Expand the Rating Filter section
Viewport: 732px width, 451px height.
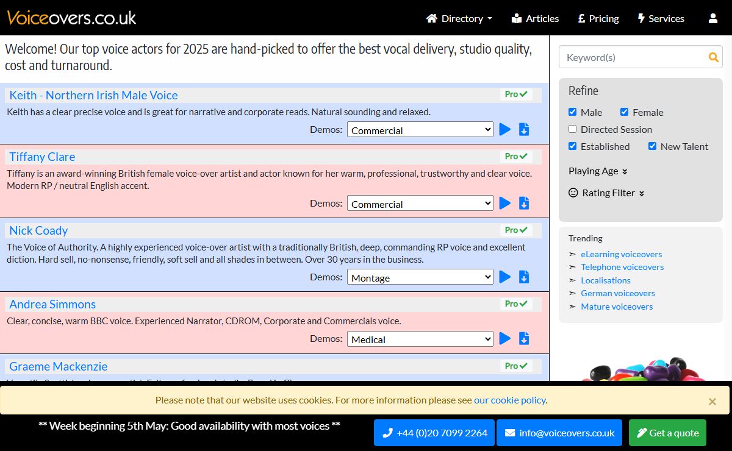pos(606,193)
